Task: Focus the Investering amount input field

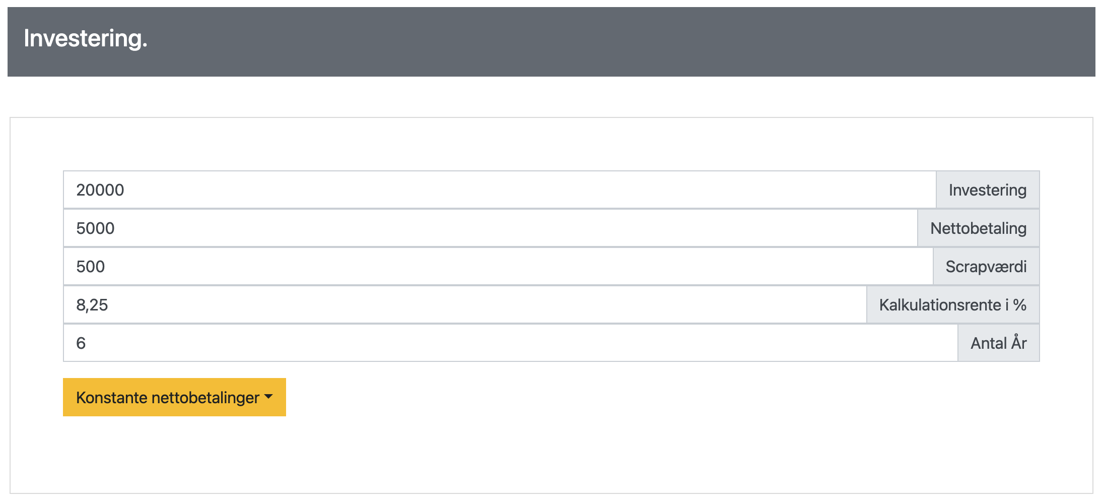Action: coord(500,190)
